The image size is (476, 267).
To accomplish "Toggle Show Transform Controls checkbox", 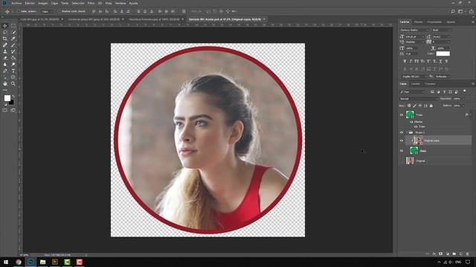I will click(x=59, y=11).
